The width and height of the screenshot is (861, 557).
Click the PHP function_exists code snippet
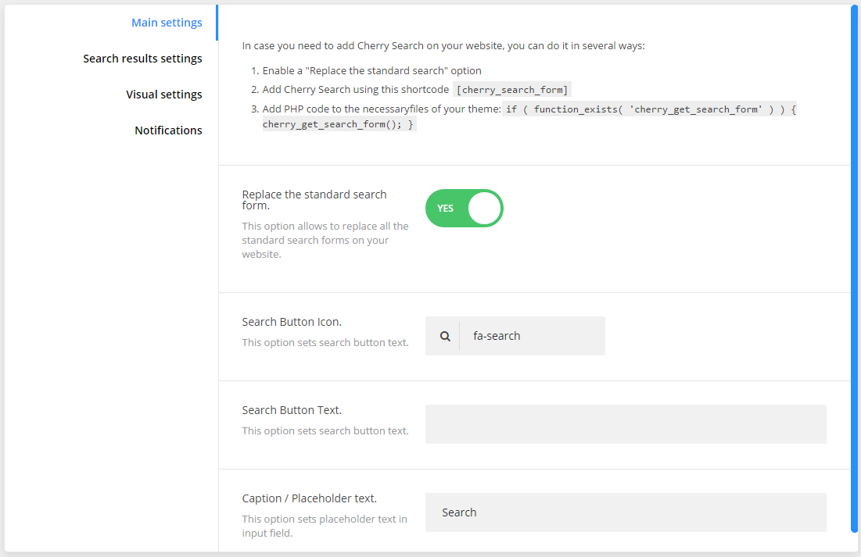[649, 109]
